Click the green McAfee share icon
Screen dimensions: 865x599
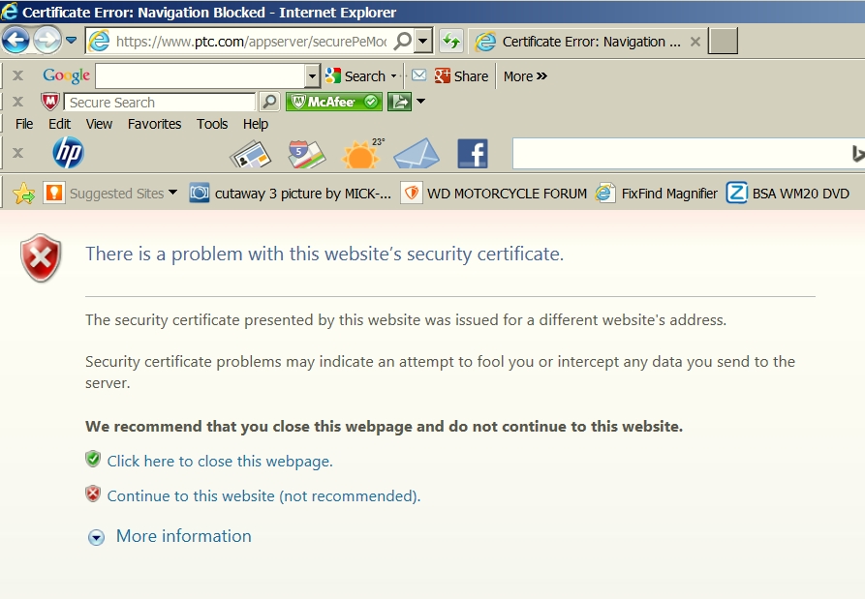(399, 102)
